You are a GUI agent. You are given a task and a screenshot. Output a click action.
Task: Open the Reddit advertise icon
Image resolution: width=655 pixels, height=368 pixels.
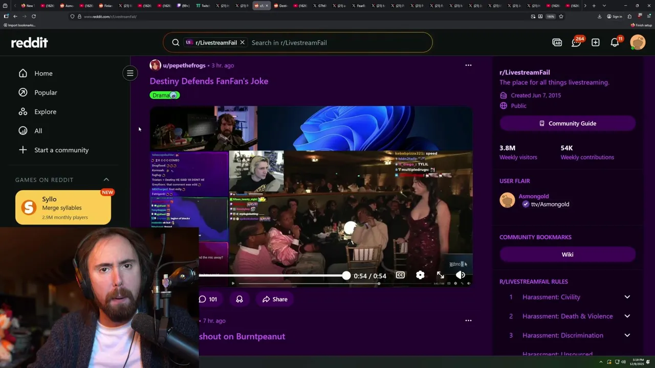557,42
